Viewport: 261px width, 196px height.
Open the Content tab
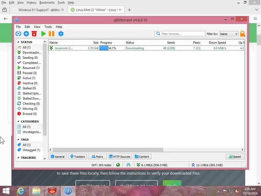(x=142, y=157)
